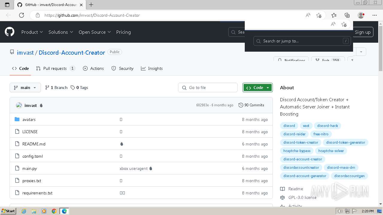This screenshot has height=215, width=383.
Task: Add page to favorites star icon
Action: pos(319,15)
